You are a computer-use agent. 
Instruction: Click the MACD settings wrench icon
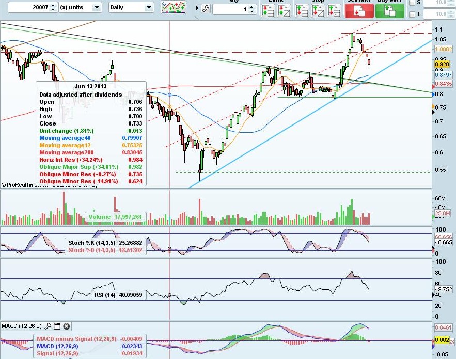point(48,326)
